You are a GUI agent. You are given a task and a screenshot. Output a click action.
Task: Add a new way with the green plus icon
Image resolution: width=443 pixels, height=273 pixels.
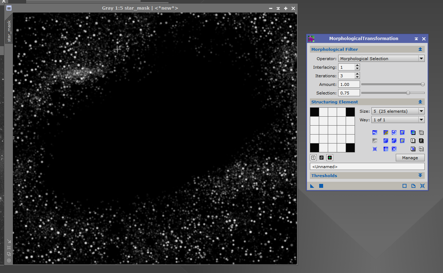[x=413, y=132]
